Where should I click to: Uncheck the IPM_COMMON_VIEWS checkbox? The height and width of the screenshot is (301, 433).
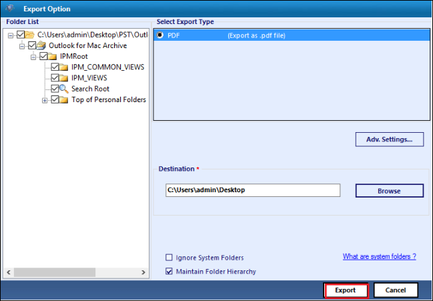point(55,67)
